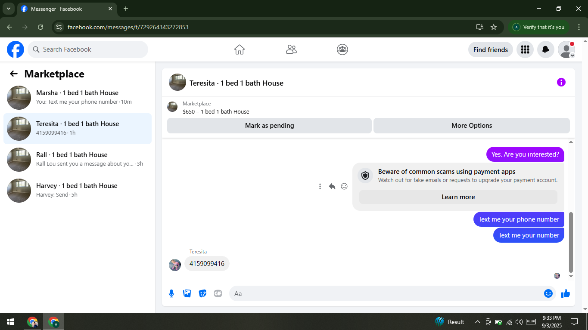Open the Notifications bell icon
This screenshot has width=588, height=330.
click(546, 49)
